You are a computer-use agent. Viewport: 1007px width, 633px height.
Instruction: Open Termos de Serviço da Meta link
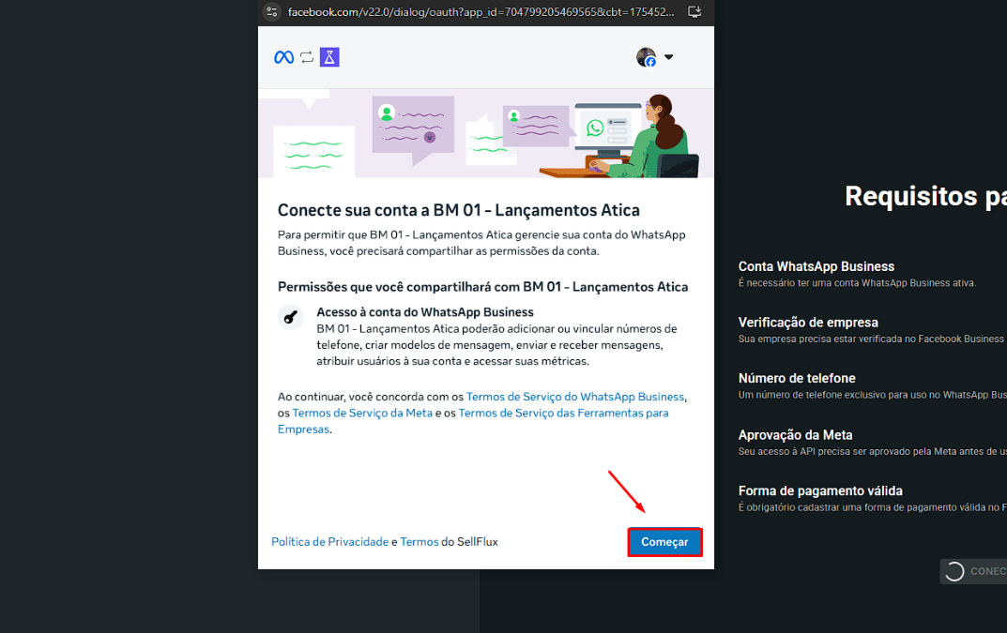coord(362,413)
